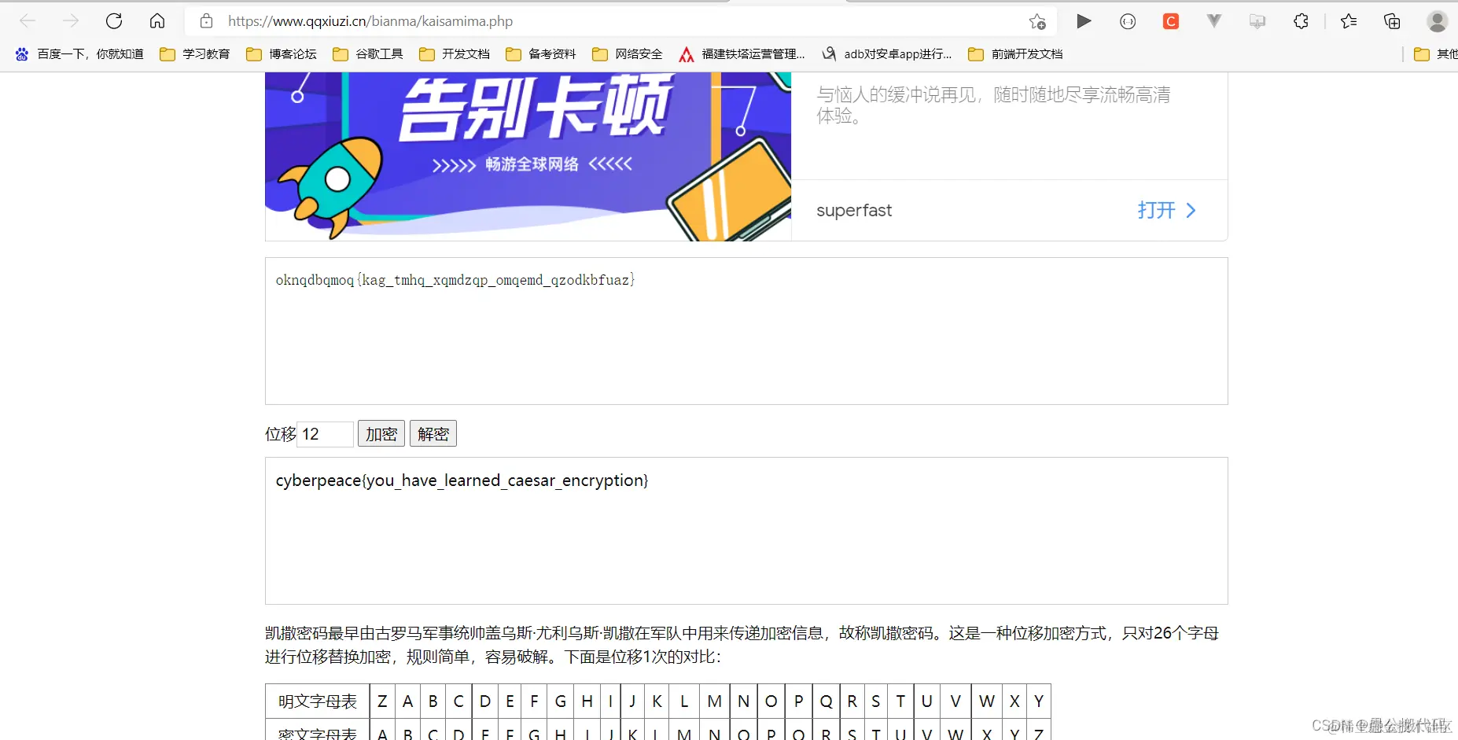Click the 解密 decrypt button
The image size is (1458, 740).
click(x=433, y=433)
